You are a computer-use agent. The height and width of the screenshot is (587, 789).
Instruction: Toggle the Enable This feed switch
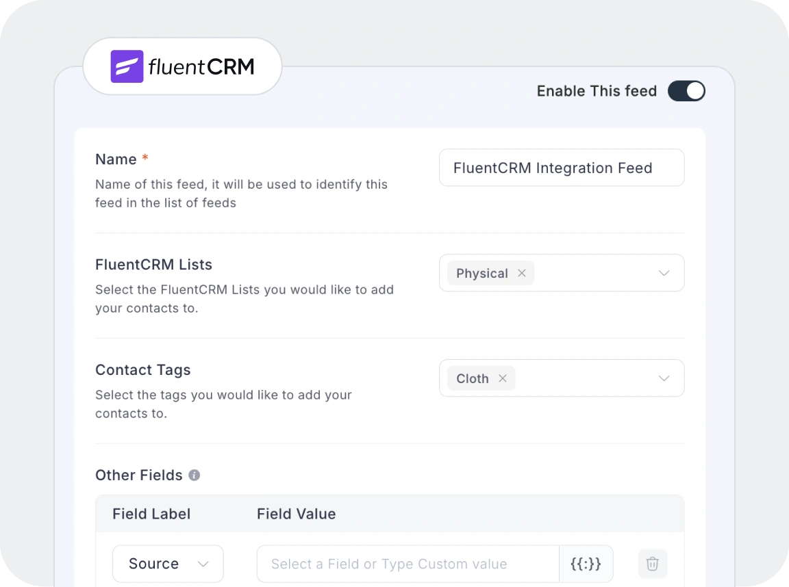tap(686, 91)
